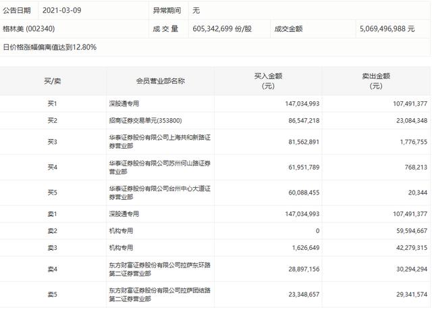
Task: Select the stock name 格林美 (002340)
Action: [x=28, y=28]
